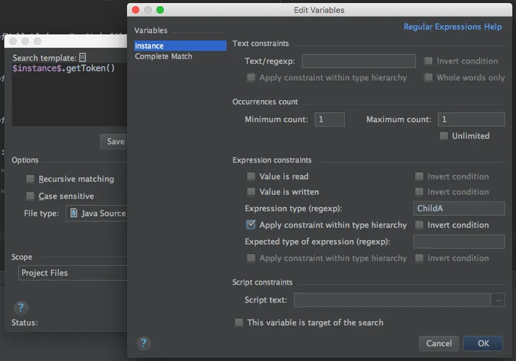This screenshot has width=516, height=361.
Task: Open Regular Expressions Help link
Action: pos(452,26)
